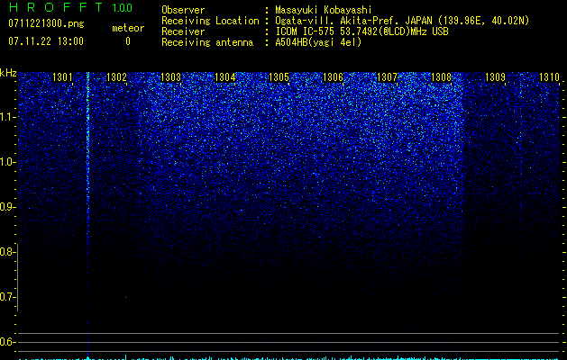Click the Receiver label

pos(183,31)
